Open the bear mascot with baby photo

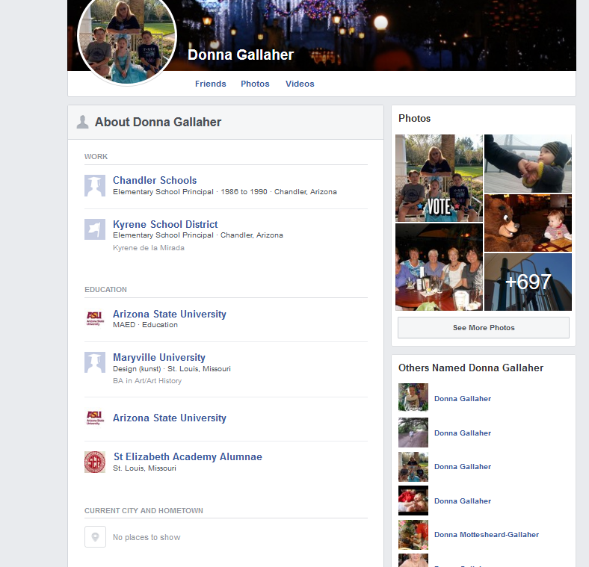tap(528, 223)
